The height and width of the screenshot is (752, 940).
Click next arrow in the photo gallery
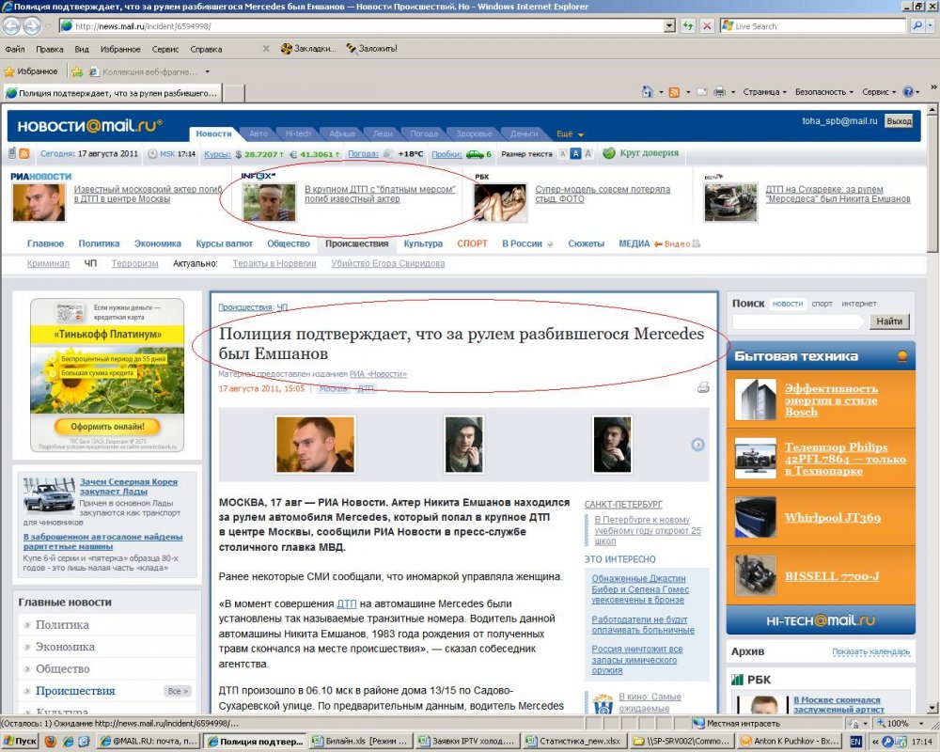pyautogui.click(x=697, y=445)
